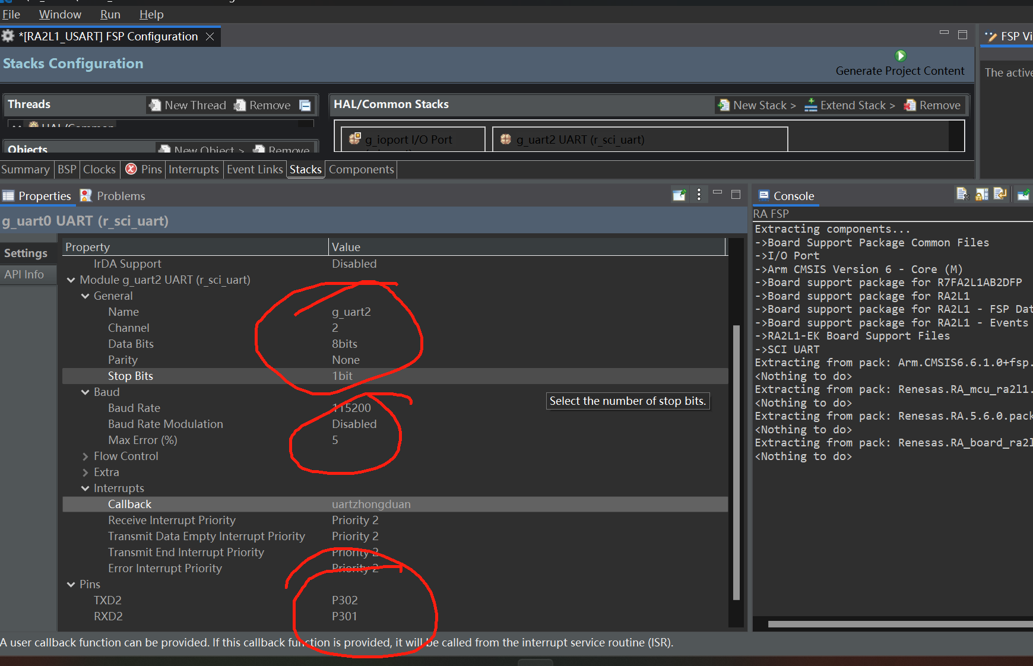The width and height of the screenshot is (1033, 666).
Task: Edit the Name value g_uart2
Action: [x=351, y=312]
